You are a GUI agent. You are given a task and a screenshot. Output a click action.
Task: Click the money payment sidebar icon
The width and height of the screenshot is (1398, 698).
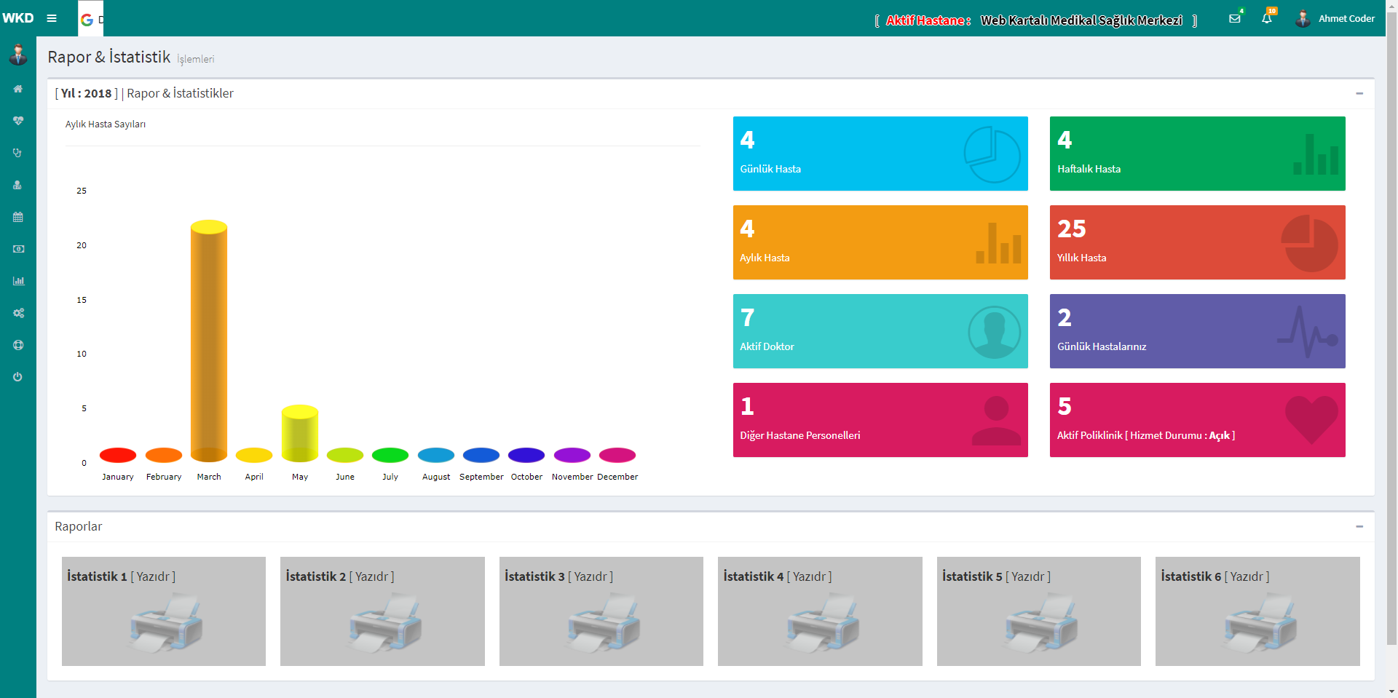(x=18, y=249)
